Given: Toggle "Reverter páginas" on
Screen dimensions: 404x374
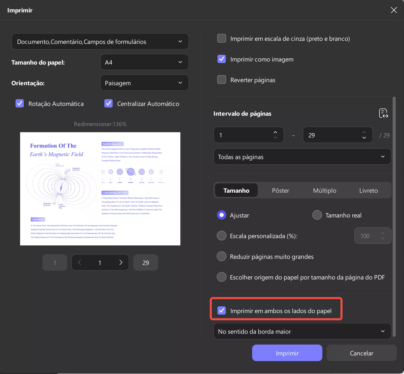Looking at the screenshot, I should [221, 80].
